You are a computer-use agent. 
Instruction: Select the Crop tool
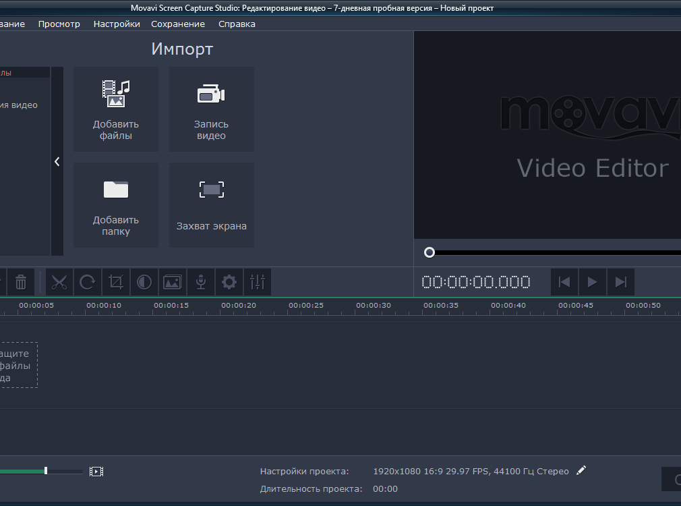coord(116,282)
